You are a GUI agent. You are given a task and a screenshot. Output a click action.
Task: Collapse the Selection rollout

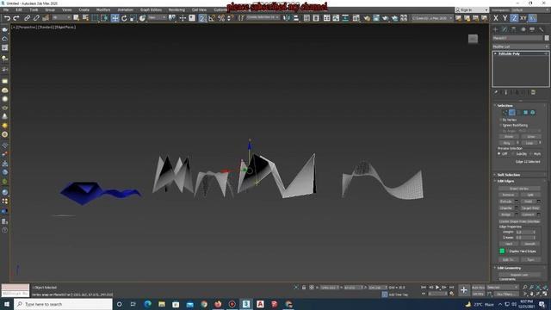point(505,105)
